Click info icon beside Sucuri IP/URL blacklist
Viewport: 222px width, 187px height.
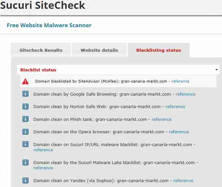click(25, 144)
